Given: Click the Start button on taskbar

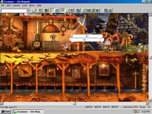Looking at the screenshot, I should [x=5, y=112].
